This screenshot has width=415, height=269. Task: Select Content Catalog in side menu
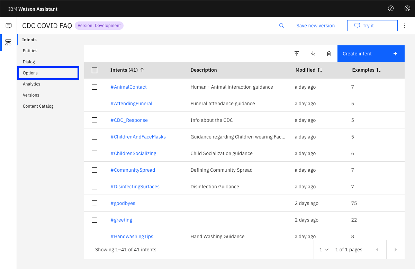point(38,106)
